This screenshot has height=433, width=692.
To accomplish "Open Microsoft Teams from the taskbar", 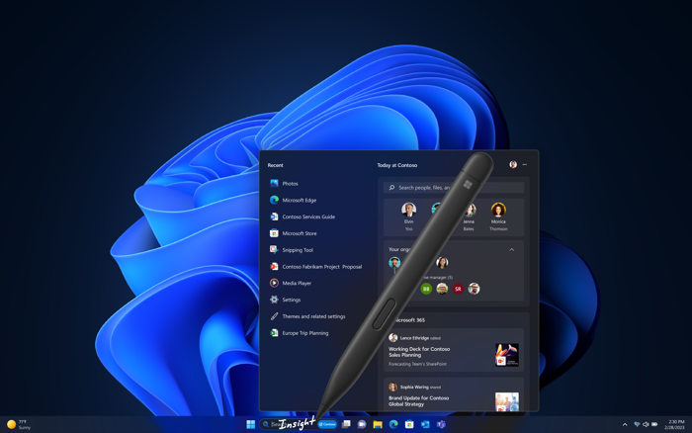I will coord(441,424).
